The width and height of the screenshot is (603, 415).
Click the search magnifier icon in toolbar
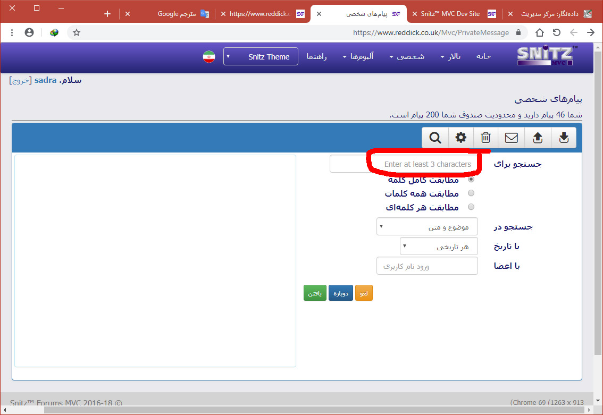[x=435, y=138]
